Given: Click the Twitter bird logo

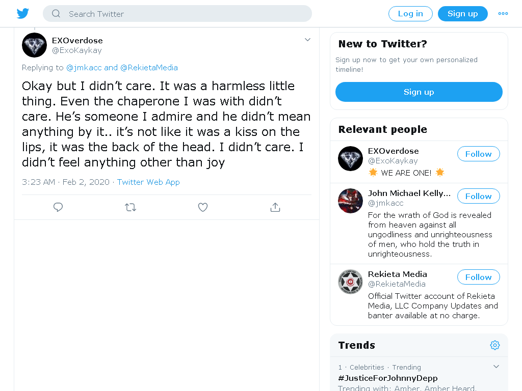Looking at the screenshot, I should tap(22, 14).
